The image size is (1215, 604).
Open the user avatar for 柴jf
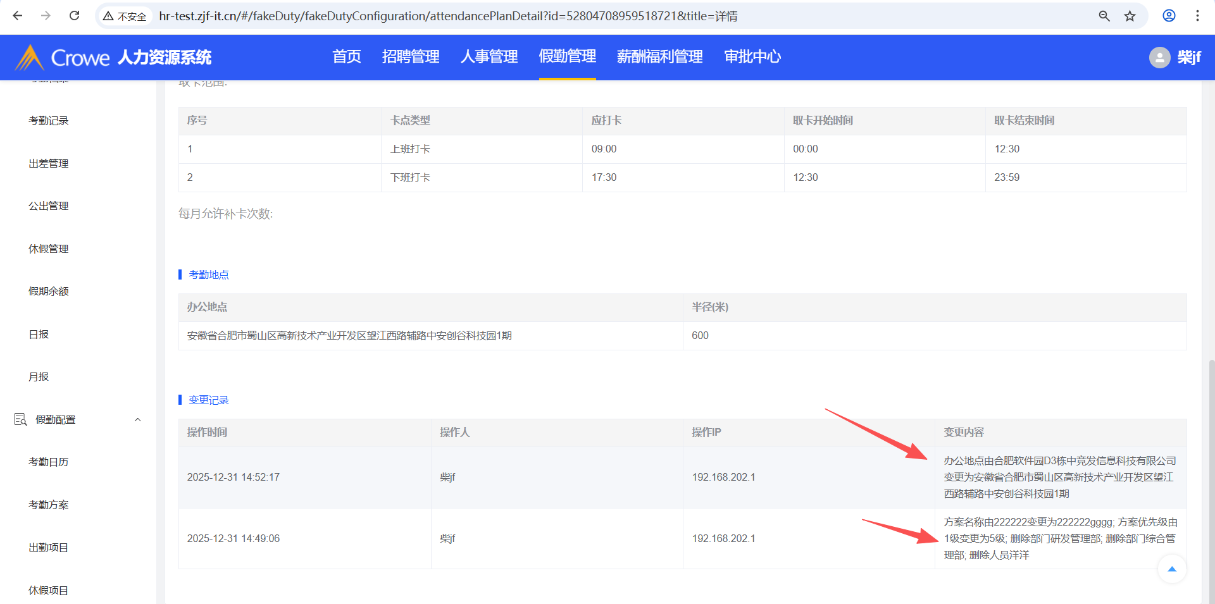click(1159, 58)
